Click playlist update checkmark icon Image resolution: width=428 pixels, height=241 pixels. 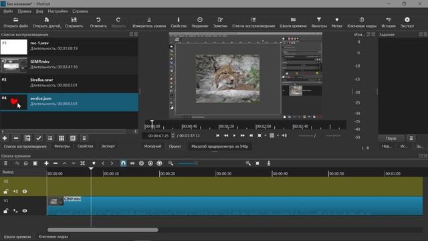click(x=39, y=139)
